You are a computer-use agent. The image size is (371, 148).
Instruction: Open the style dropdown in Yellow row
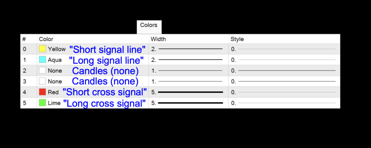point(284,49)
